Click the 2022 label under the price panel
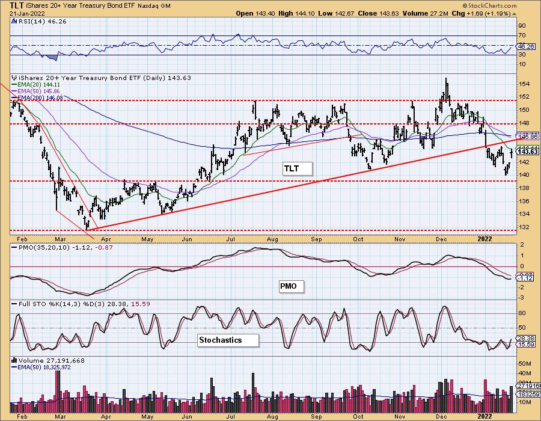The image size is (541, 421). tap(484, 239)
